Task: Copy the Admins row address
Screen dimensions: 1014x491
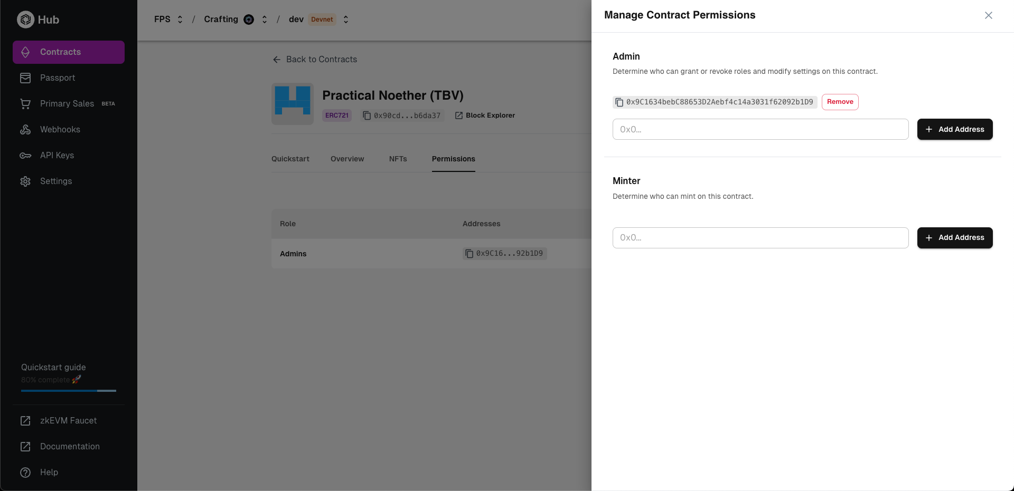Action: tap(470, 253)
